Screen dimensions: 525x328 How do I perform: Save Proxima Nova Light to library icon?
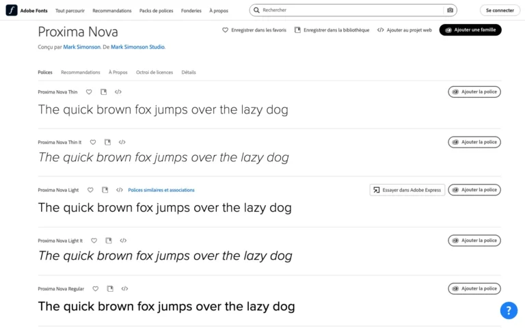(105, 190)
